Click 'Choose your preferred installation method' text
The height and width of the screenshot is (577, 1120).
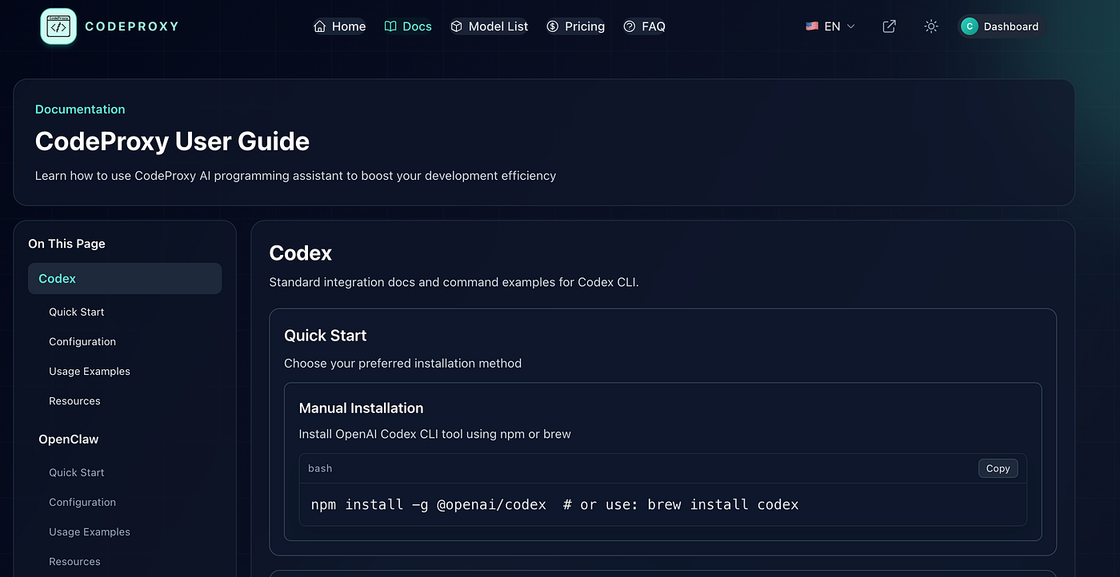coord(402,363)
